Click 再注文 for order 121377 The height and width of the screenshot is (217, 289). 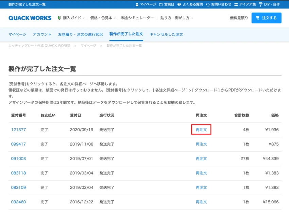tap(201, 130)
